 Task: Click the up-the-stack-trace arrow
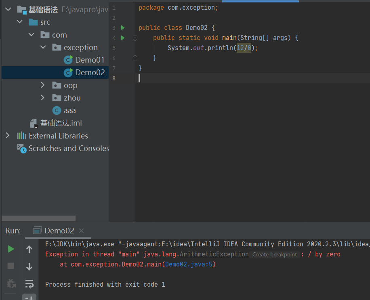pyautogui.click(x=29, y=249)
